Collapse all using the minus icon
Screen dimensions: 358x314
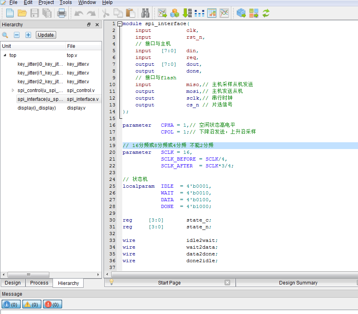(x=17, y=35)
